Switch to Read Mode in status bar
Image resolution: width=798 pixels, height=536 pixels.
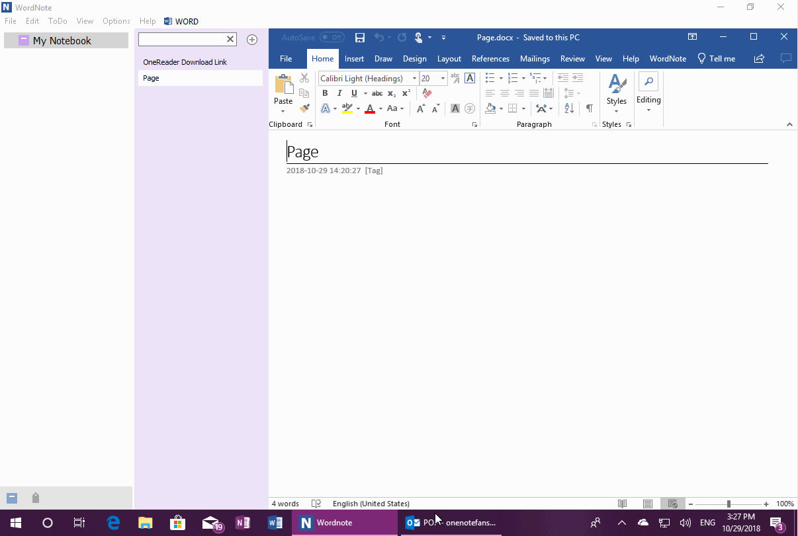coord(622,504)
